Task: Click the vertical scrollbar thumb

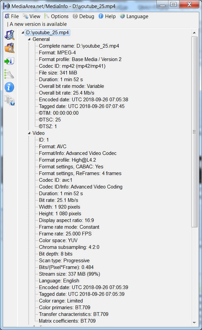Action: [194, 132]
